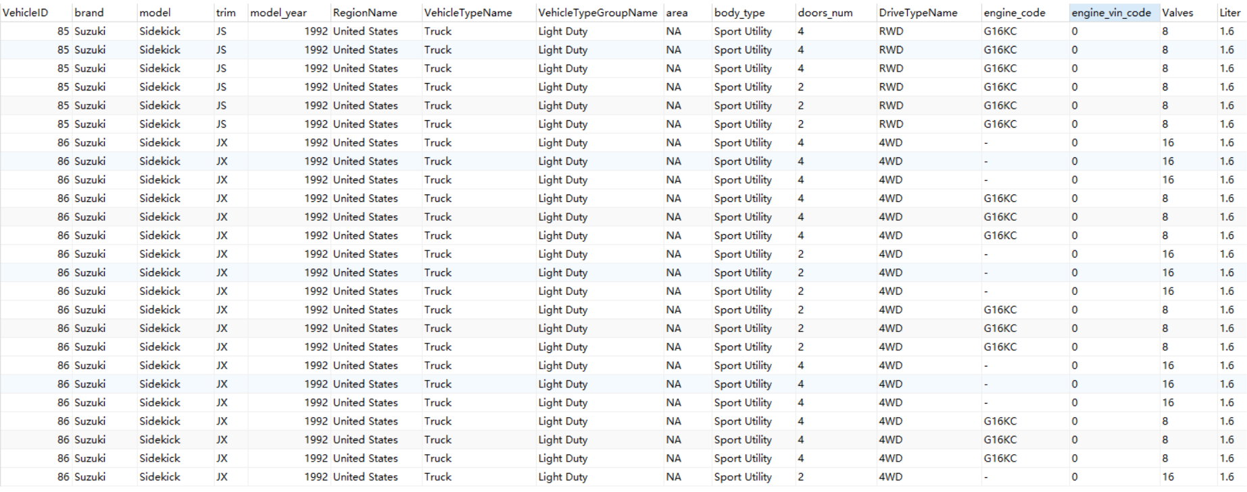Click the VehicleTypeName column header

tap(468, 13)
